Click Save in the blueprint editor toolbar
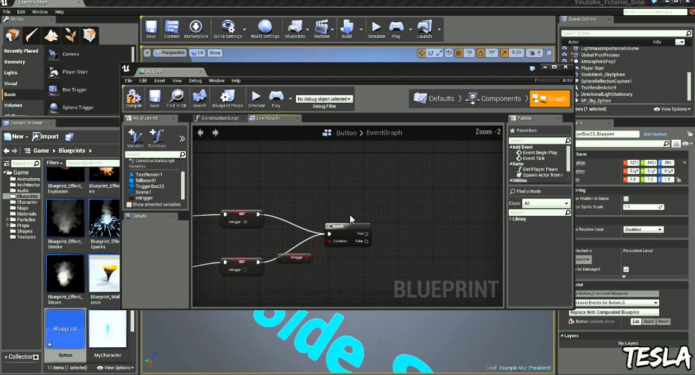Screen dimensions: 695x375 point(155,98)
